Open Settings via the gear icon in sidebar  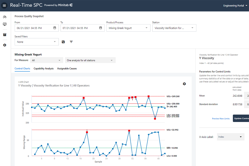pos(4,45)
